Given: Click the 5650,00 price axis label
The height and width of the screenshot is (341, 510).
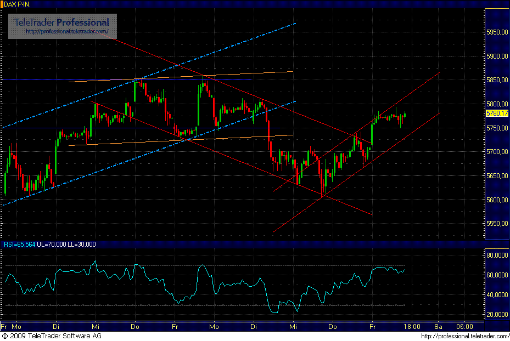Looking at the screenshot, I should [x=497, y=175].
